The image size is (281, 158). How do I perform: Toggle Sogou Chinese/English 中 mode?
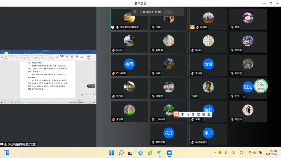[182, 115]
